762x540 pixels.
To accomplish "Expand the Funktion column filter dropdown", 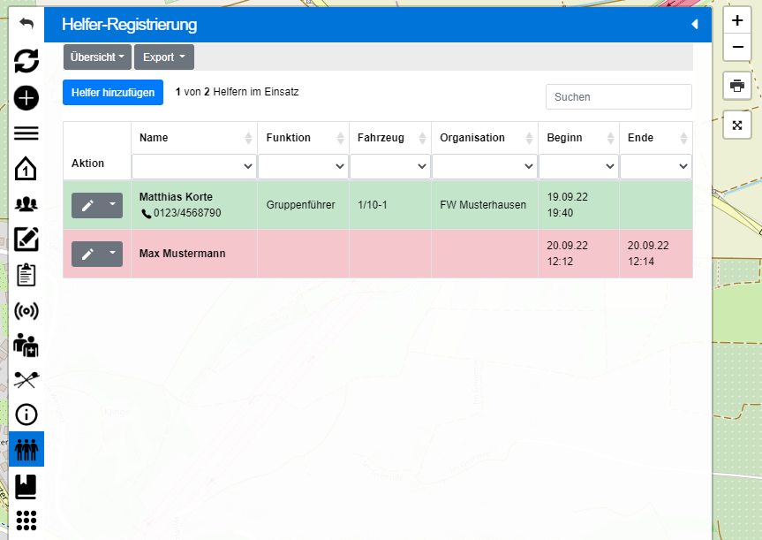I will tap(303, 166).
